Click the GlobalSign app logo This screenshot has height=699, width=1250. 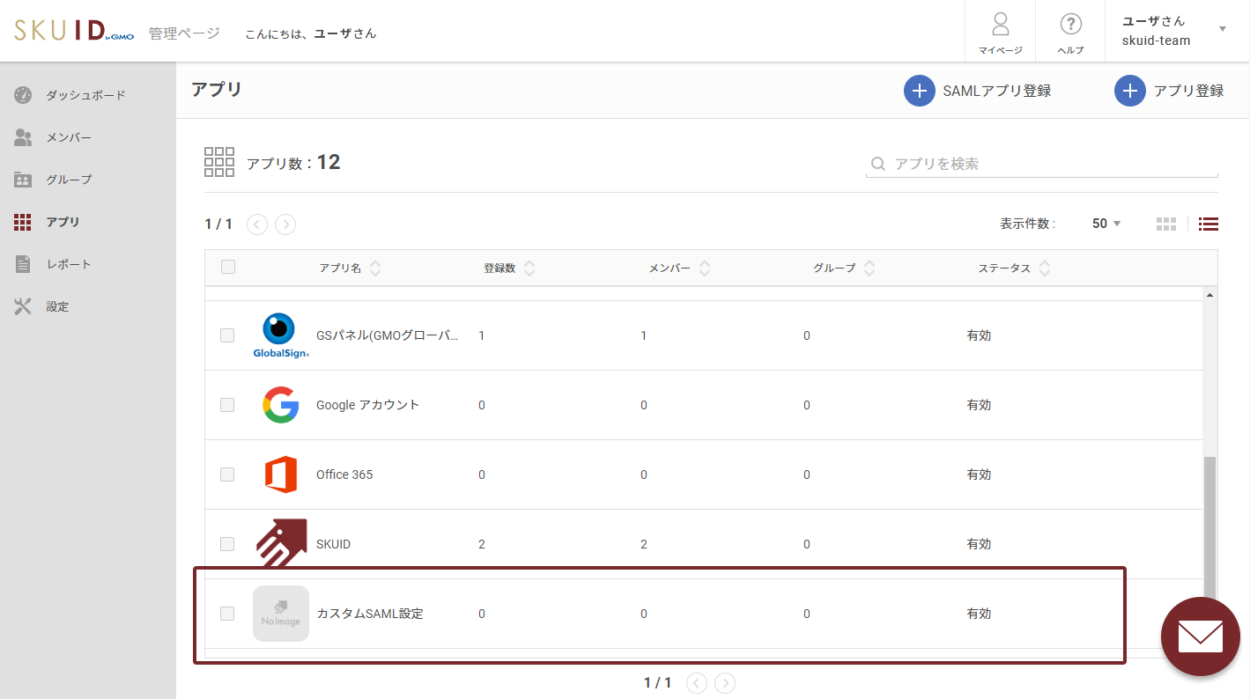click(280, 335)
